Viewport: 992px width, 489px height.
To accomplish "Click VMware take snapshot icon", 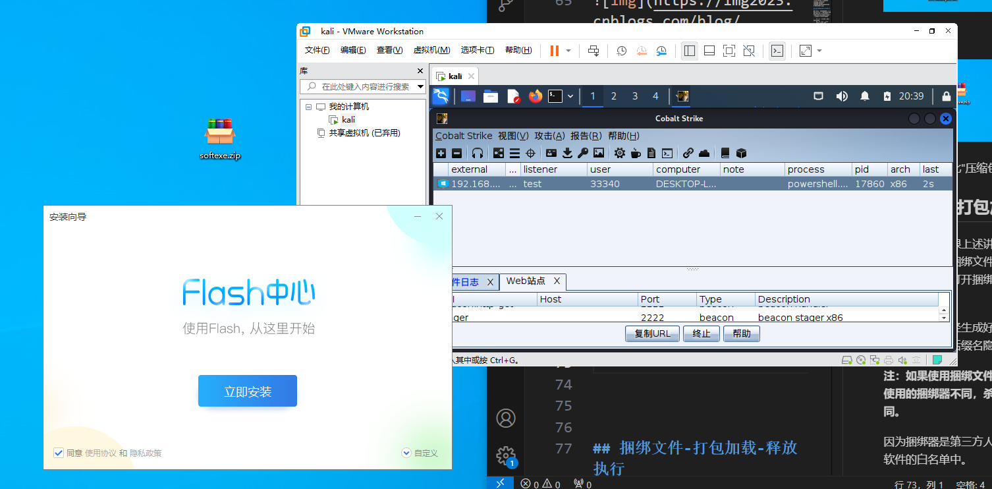I will pyautogui.click(x=621, y=51).
